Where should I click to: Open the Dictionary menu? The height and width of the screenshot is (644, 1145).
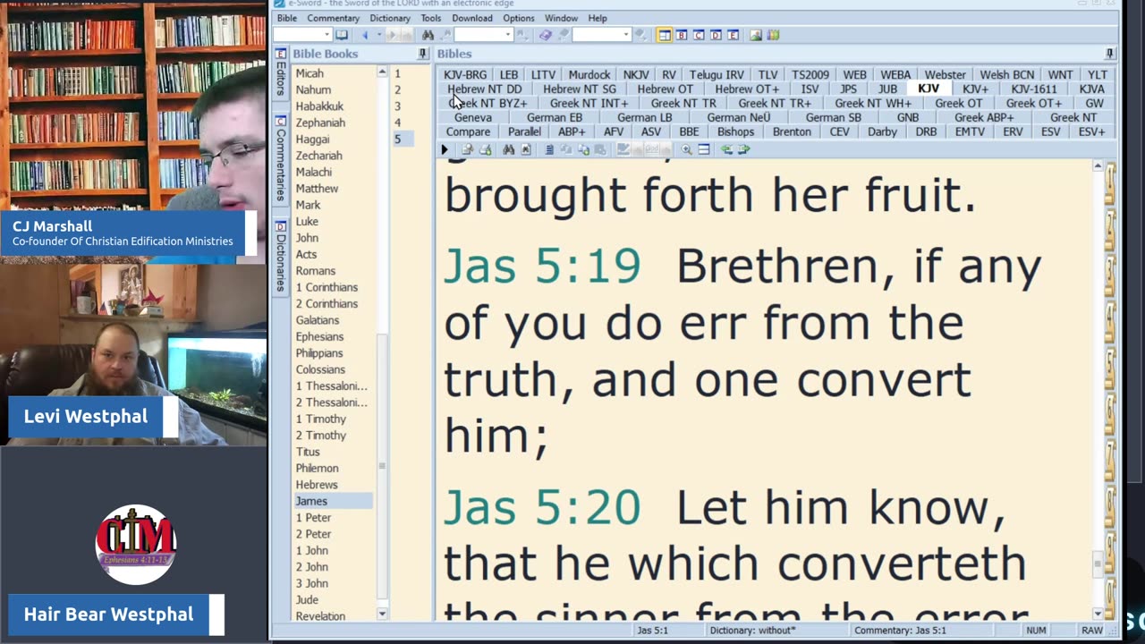click(390, 18)
